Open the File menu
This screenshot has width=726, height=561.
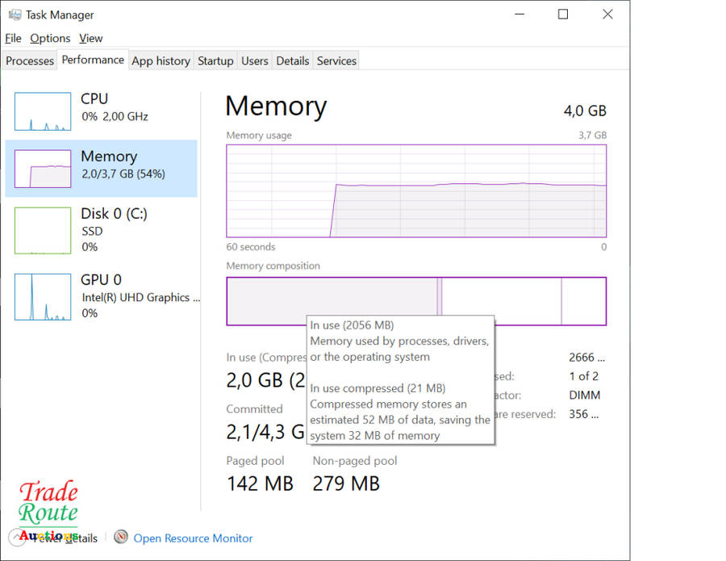pyautogui.click(x=13, y=38)
